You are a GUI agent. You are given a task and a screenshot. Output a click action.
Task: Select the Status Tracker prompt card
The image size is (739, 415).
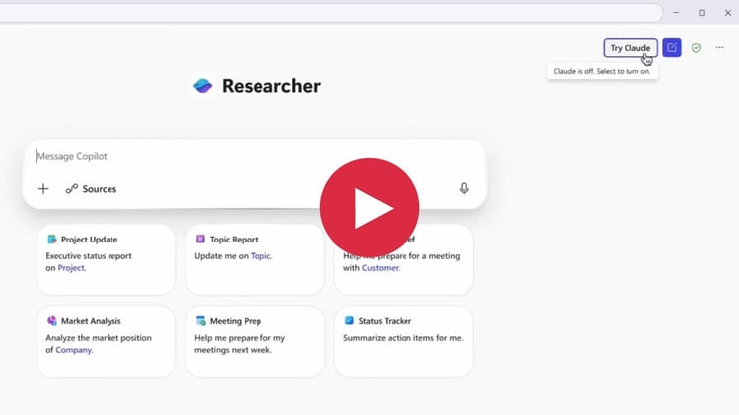pos(404,341)
